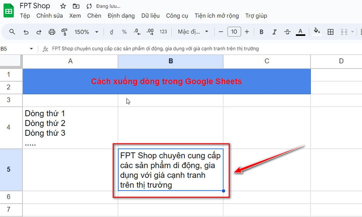
Task: Print the spreadsheet
Action: [52, 32]
